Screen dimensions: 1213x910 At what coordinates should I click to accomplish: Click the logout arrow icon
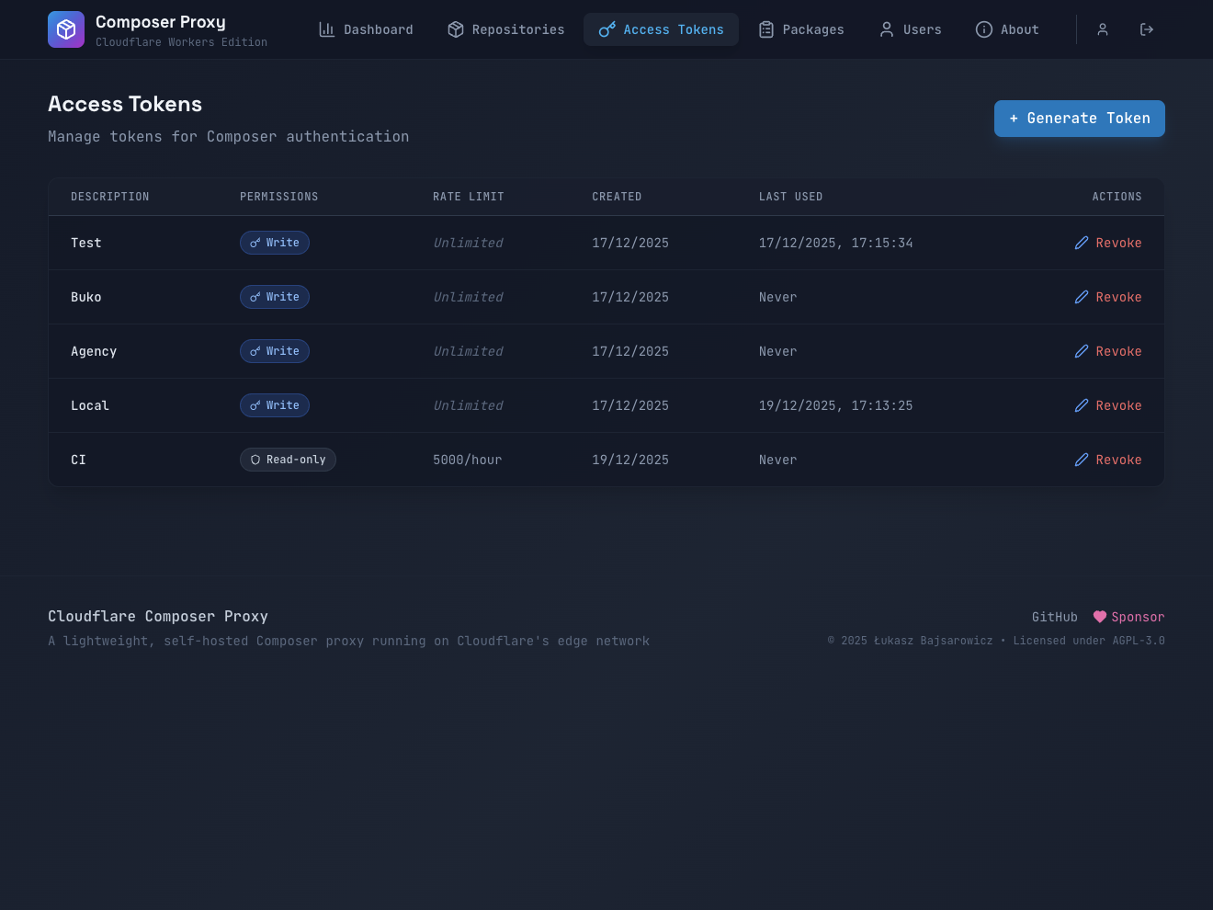tap(1147, 29)
